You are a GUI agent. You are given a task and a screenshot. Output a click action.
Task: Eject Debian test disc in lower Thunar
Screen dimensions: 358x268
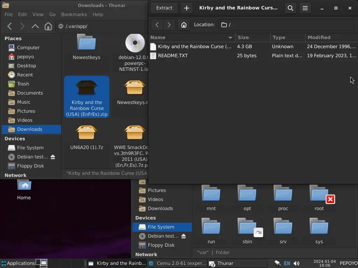pos(184,236)
